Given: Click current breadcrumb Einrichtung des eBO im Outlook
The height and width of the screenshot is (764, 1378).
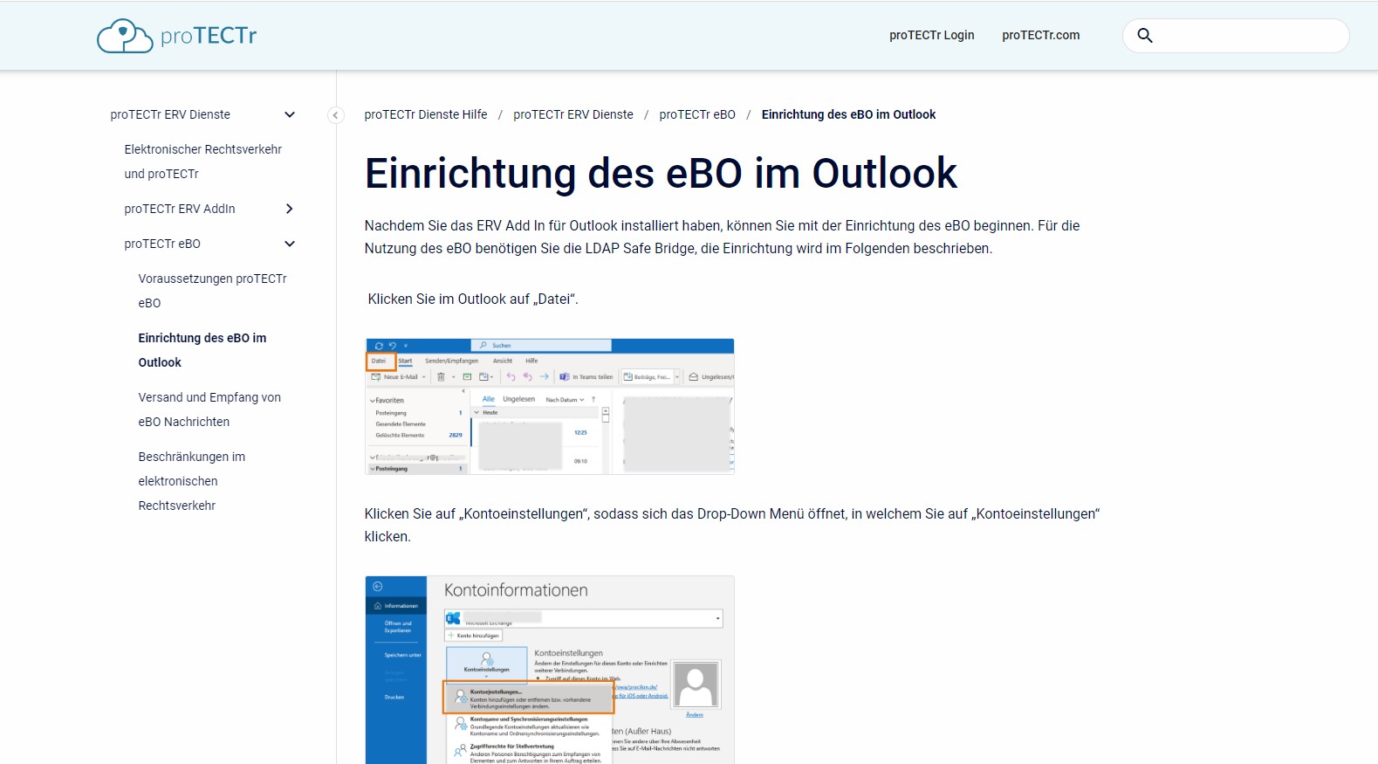Looking at the screenshot, I should [x=848, y=114].
